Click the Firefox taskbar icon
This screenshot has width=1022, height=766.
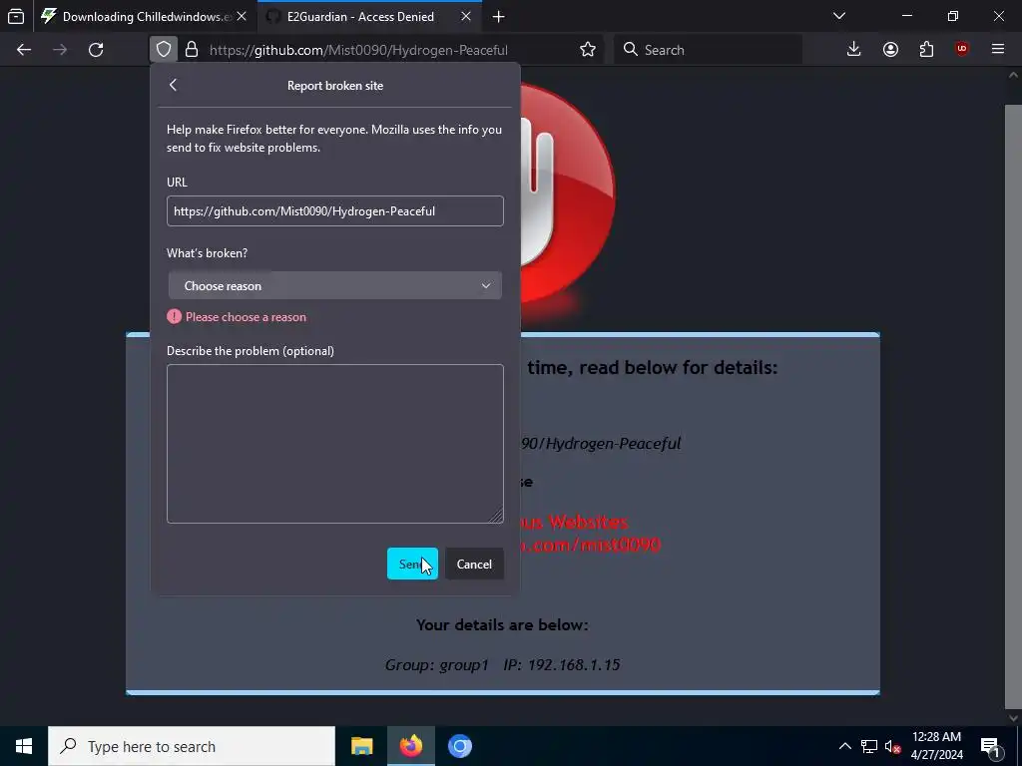410,746
